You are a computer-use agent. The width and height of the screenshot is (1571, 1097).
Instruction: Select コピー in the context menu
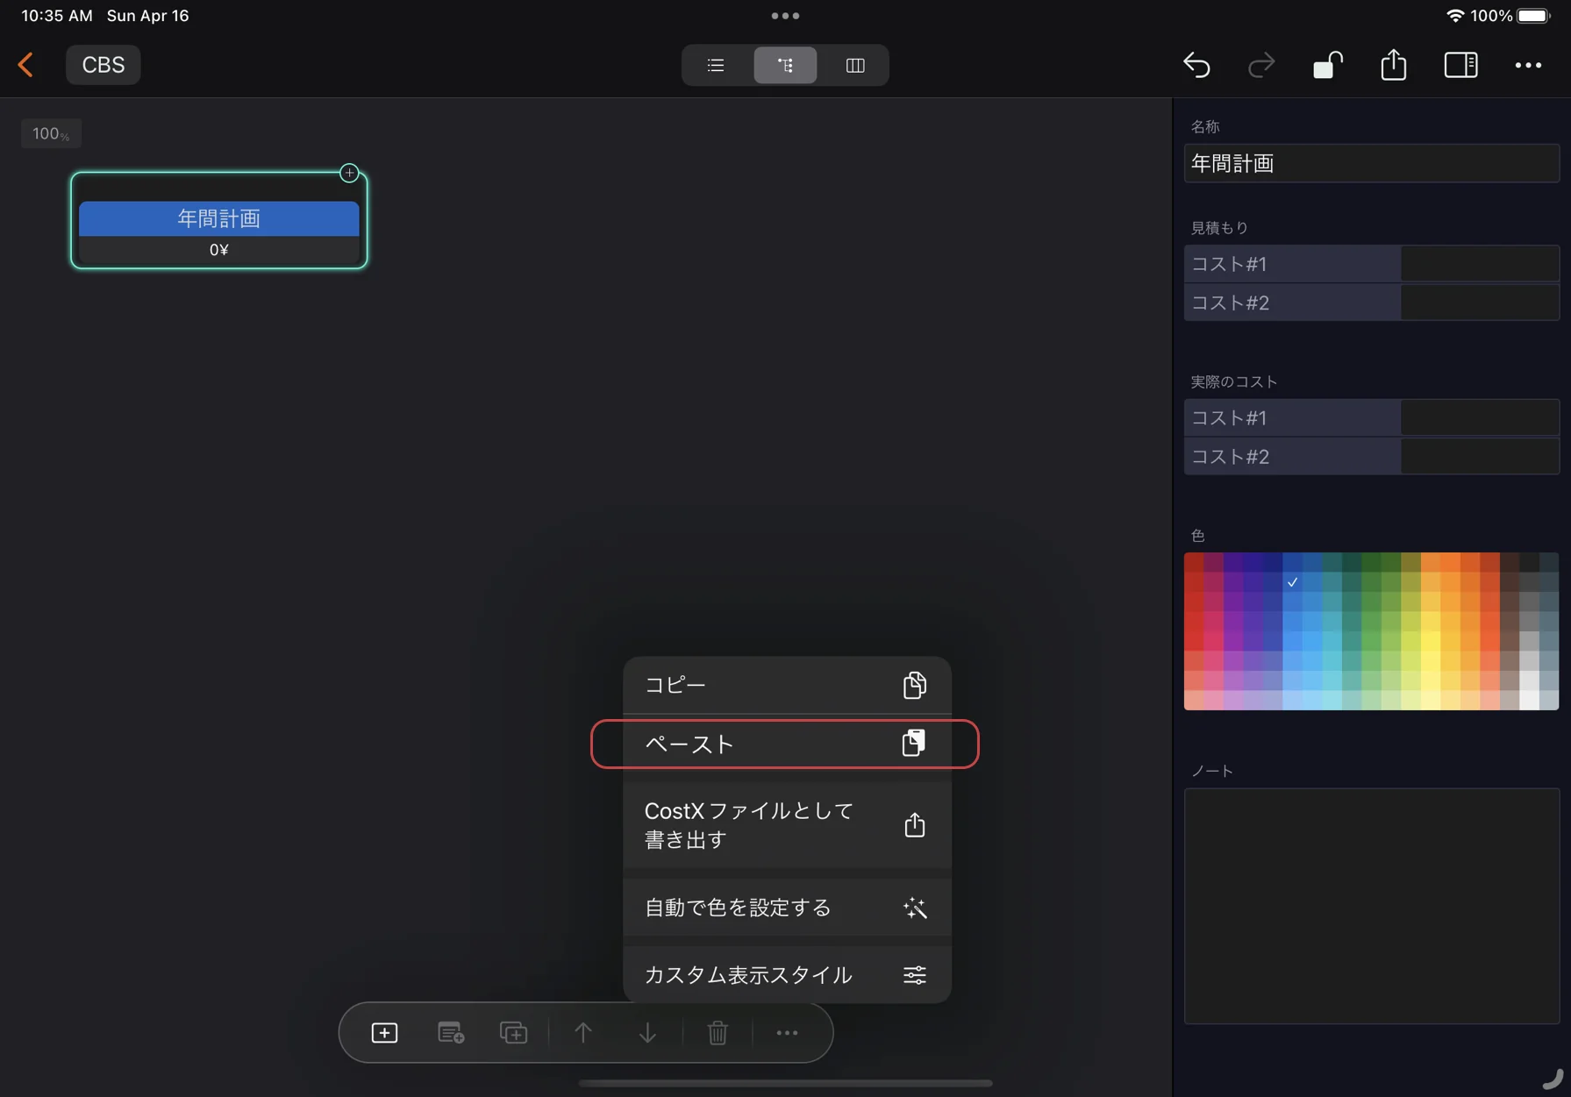click(783, 685)
